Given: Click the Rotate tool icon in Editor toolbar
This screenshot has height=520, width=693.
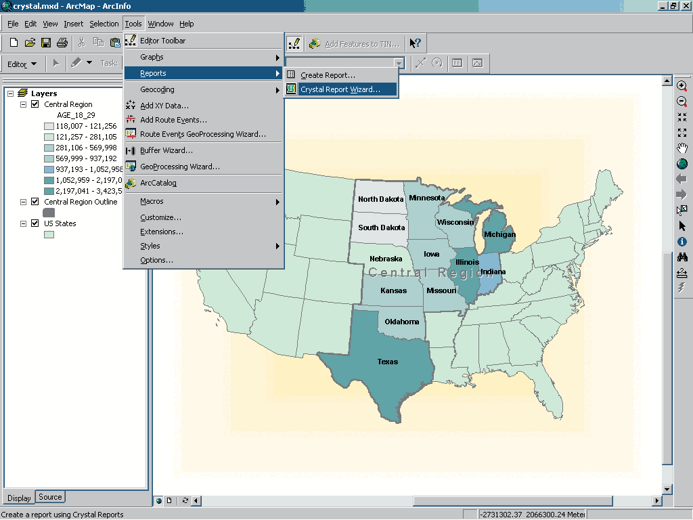Looking at the screenshot, I should (x=437, y=63).
